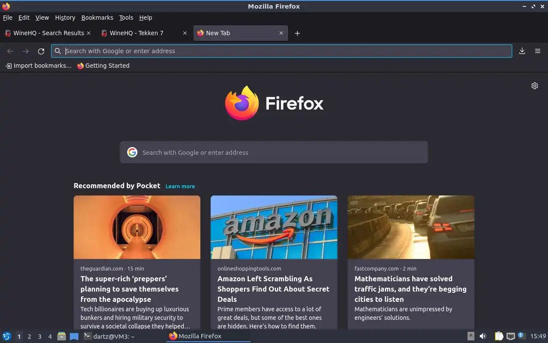Open 'The super-rich preppers' article headline
This screenshot has height=343, width=548.
point(129,289)
